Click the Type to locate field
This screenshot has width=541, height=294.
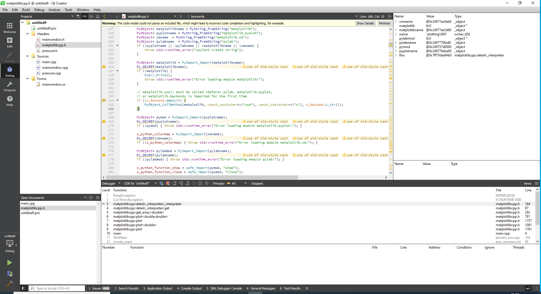[x=57, y=288]
